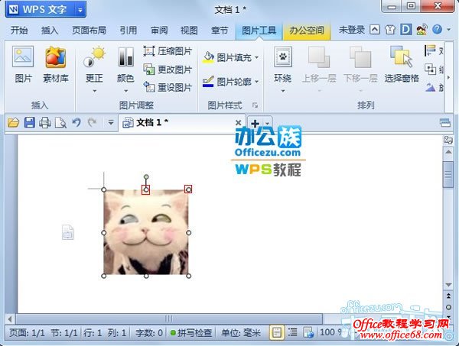The height and width of the screenshot is (346, 459).
Task: Click the redo arrow icon
Action: tap(93, 122)
